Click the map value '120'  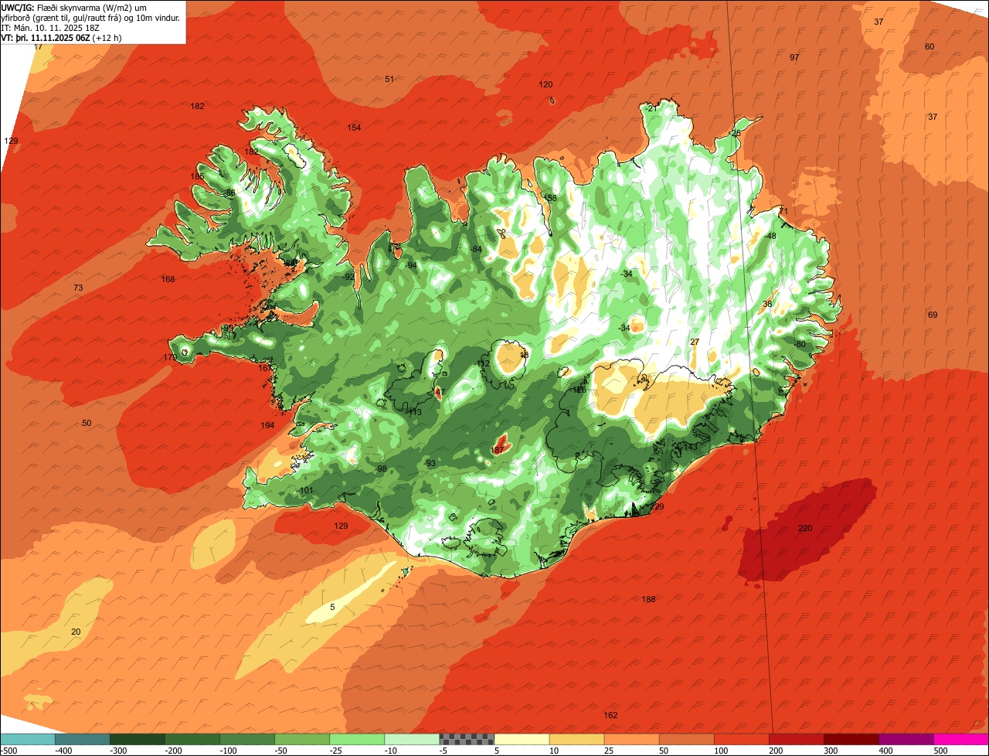point(545,84)
